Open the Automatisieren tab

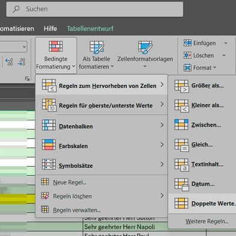tap(17, 28)
